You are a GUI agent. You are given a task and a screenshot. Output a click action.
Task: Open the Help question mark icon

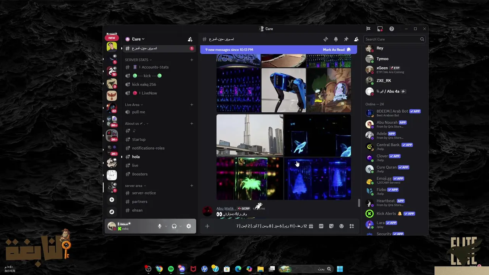[x=392, y=29]
